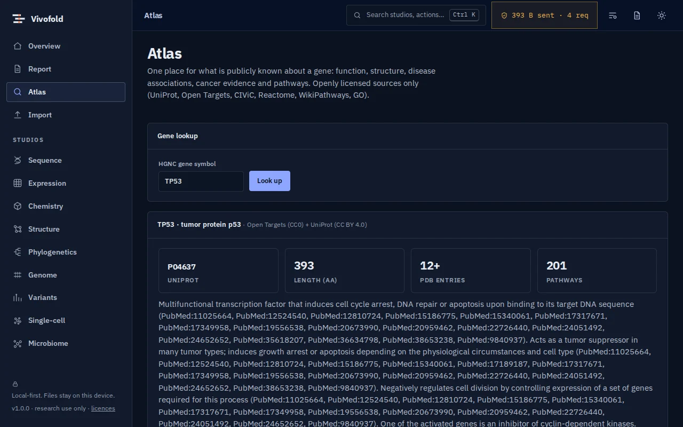Go to the Report page

pos(66,69)
